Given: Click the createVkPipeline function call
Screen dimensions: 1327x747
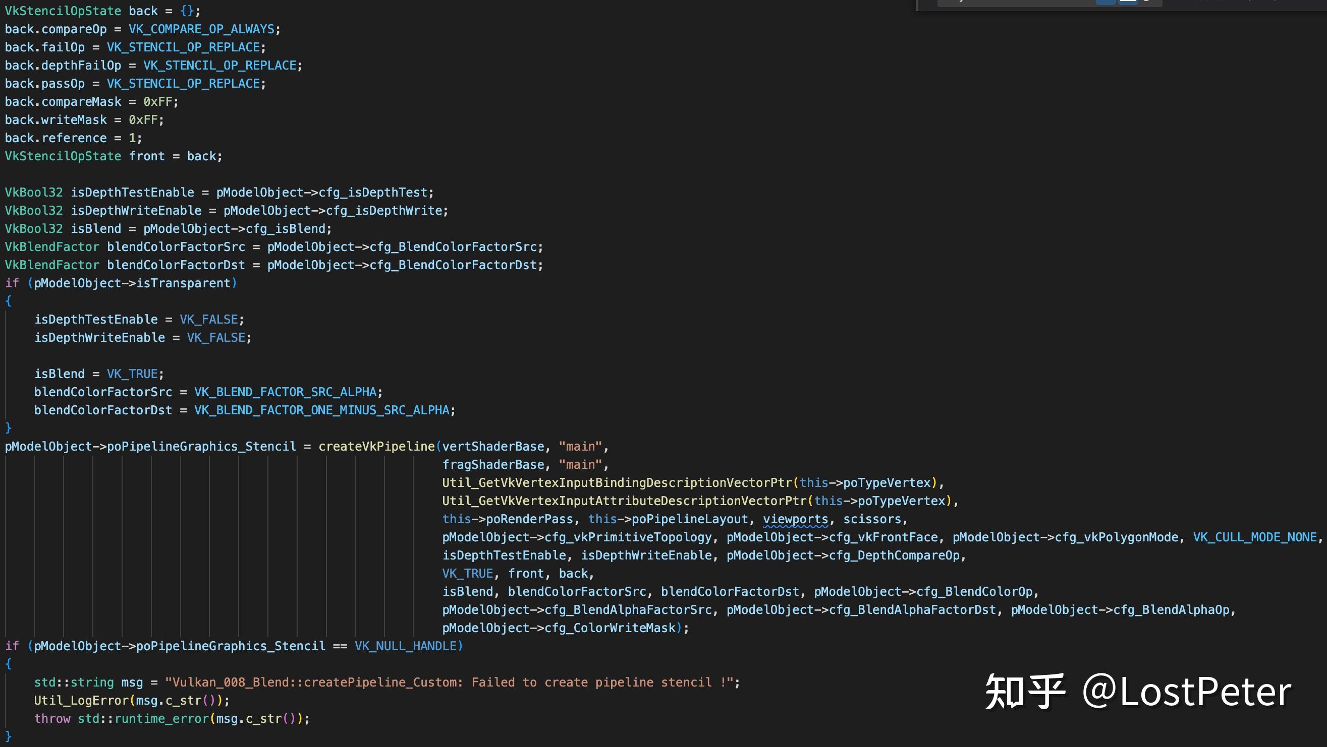Looking at the screenshot, I should click(376, 447).
